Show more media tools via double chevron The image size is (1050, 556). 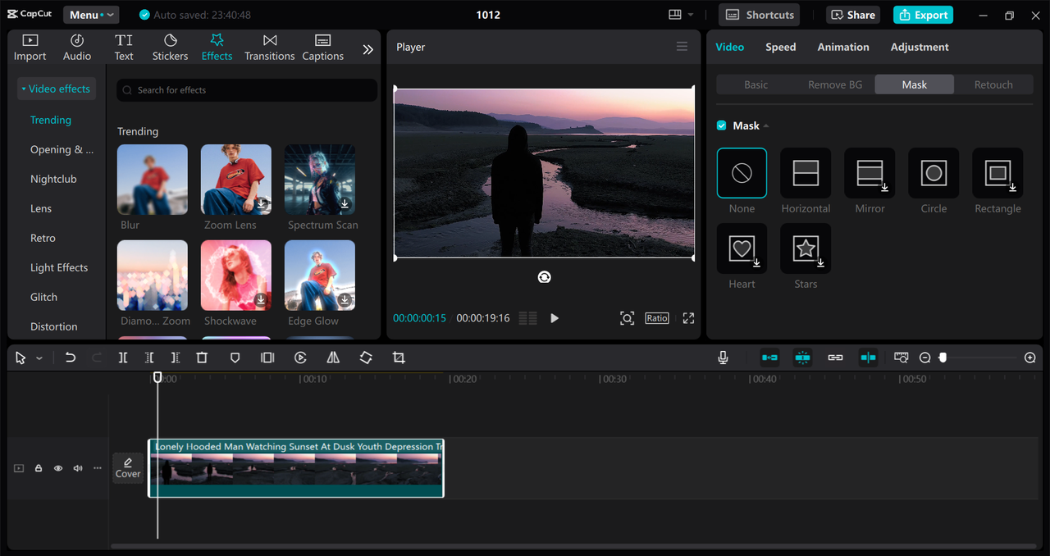(367, 49)
